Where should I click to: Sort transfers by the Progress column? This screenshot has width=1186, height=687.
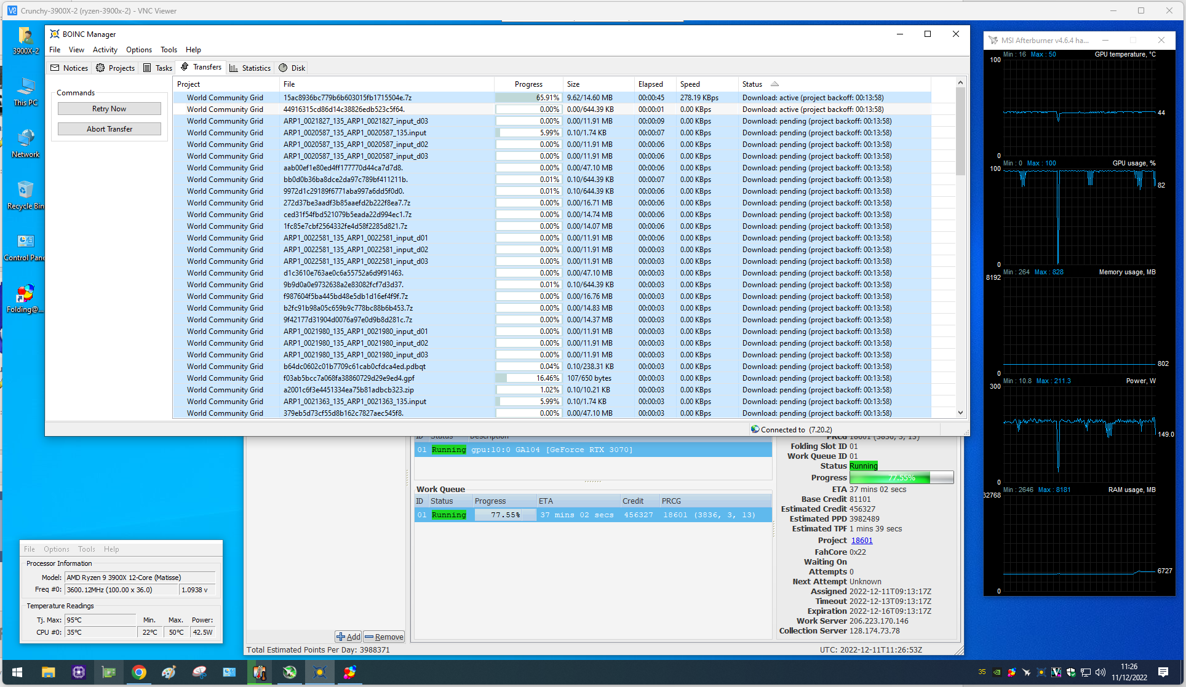point(528,84)
